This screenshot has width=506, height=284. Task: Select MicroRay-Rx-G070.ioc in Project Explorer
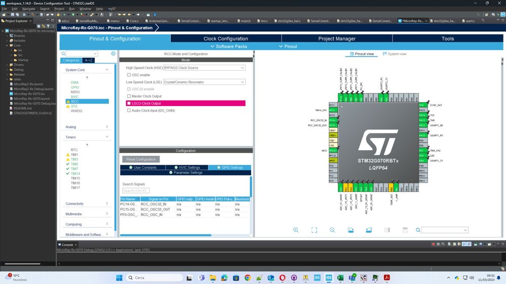tap(29, 93)
